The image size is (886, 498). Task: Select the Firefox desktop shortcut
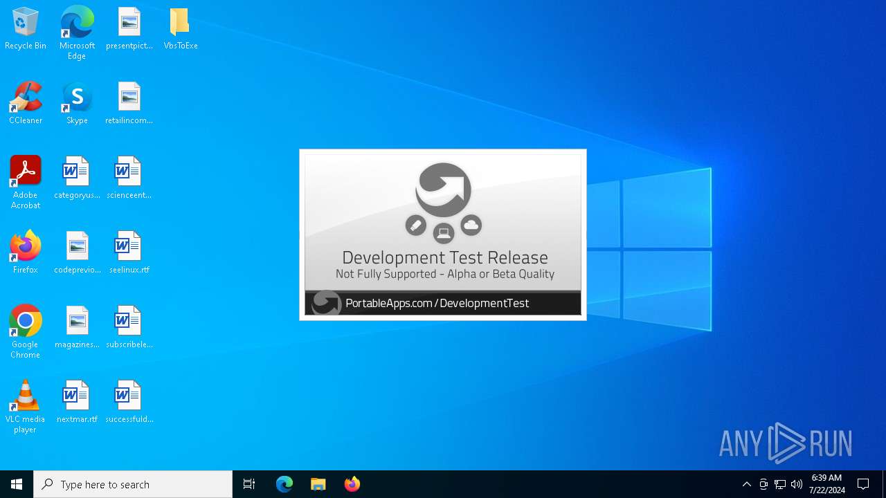pos(26,253)
